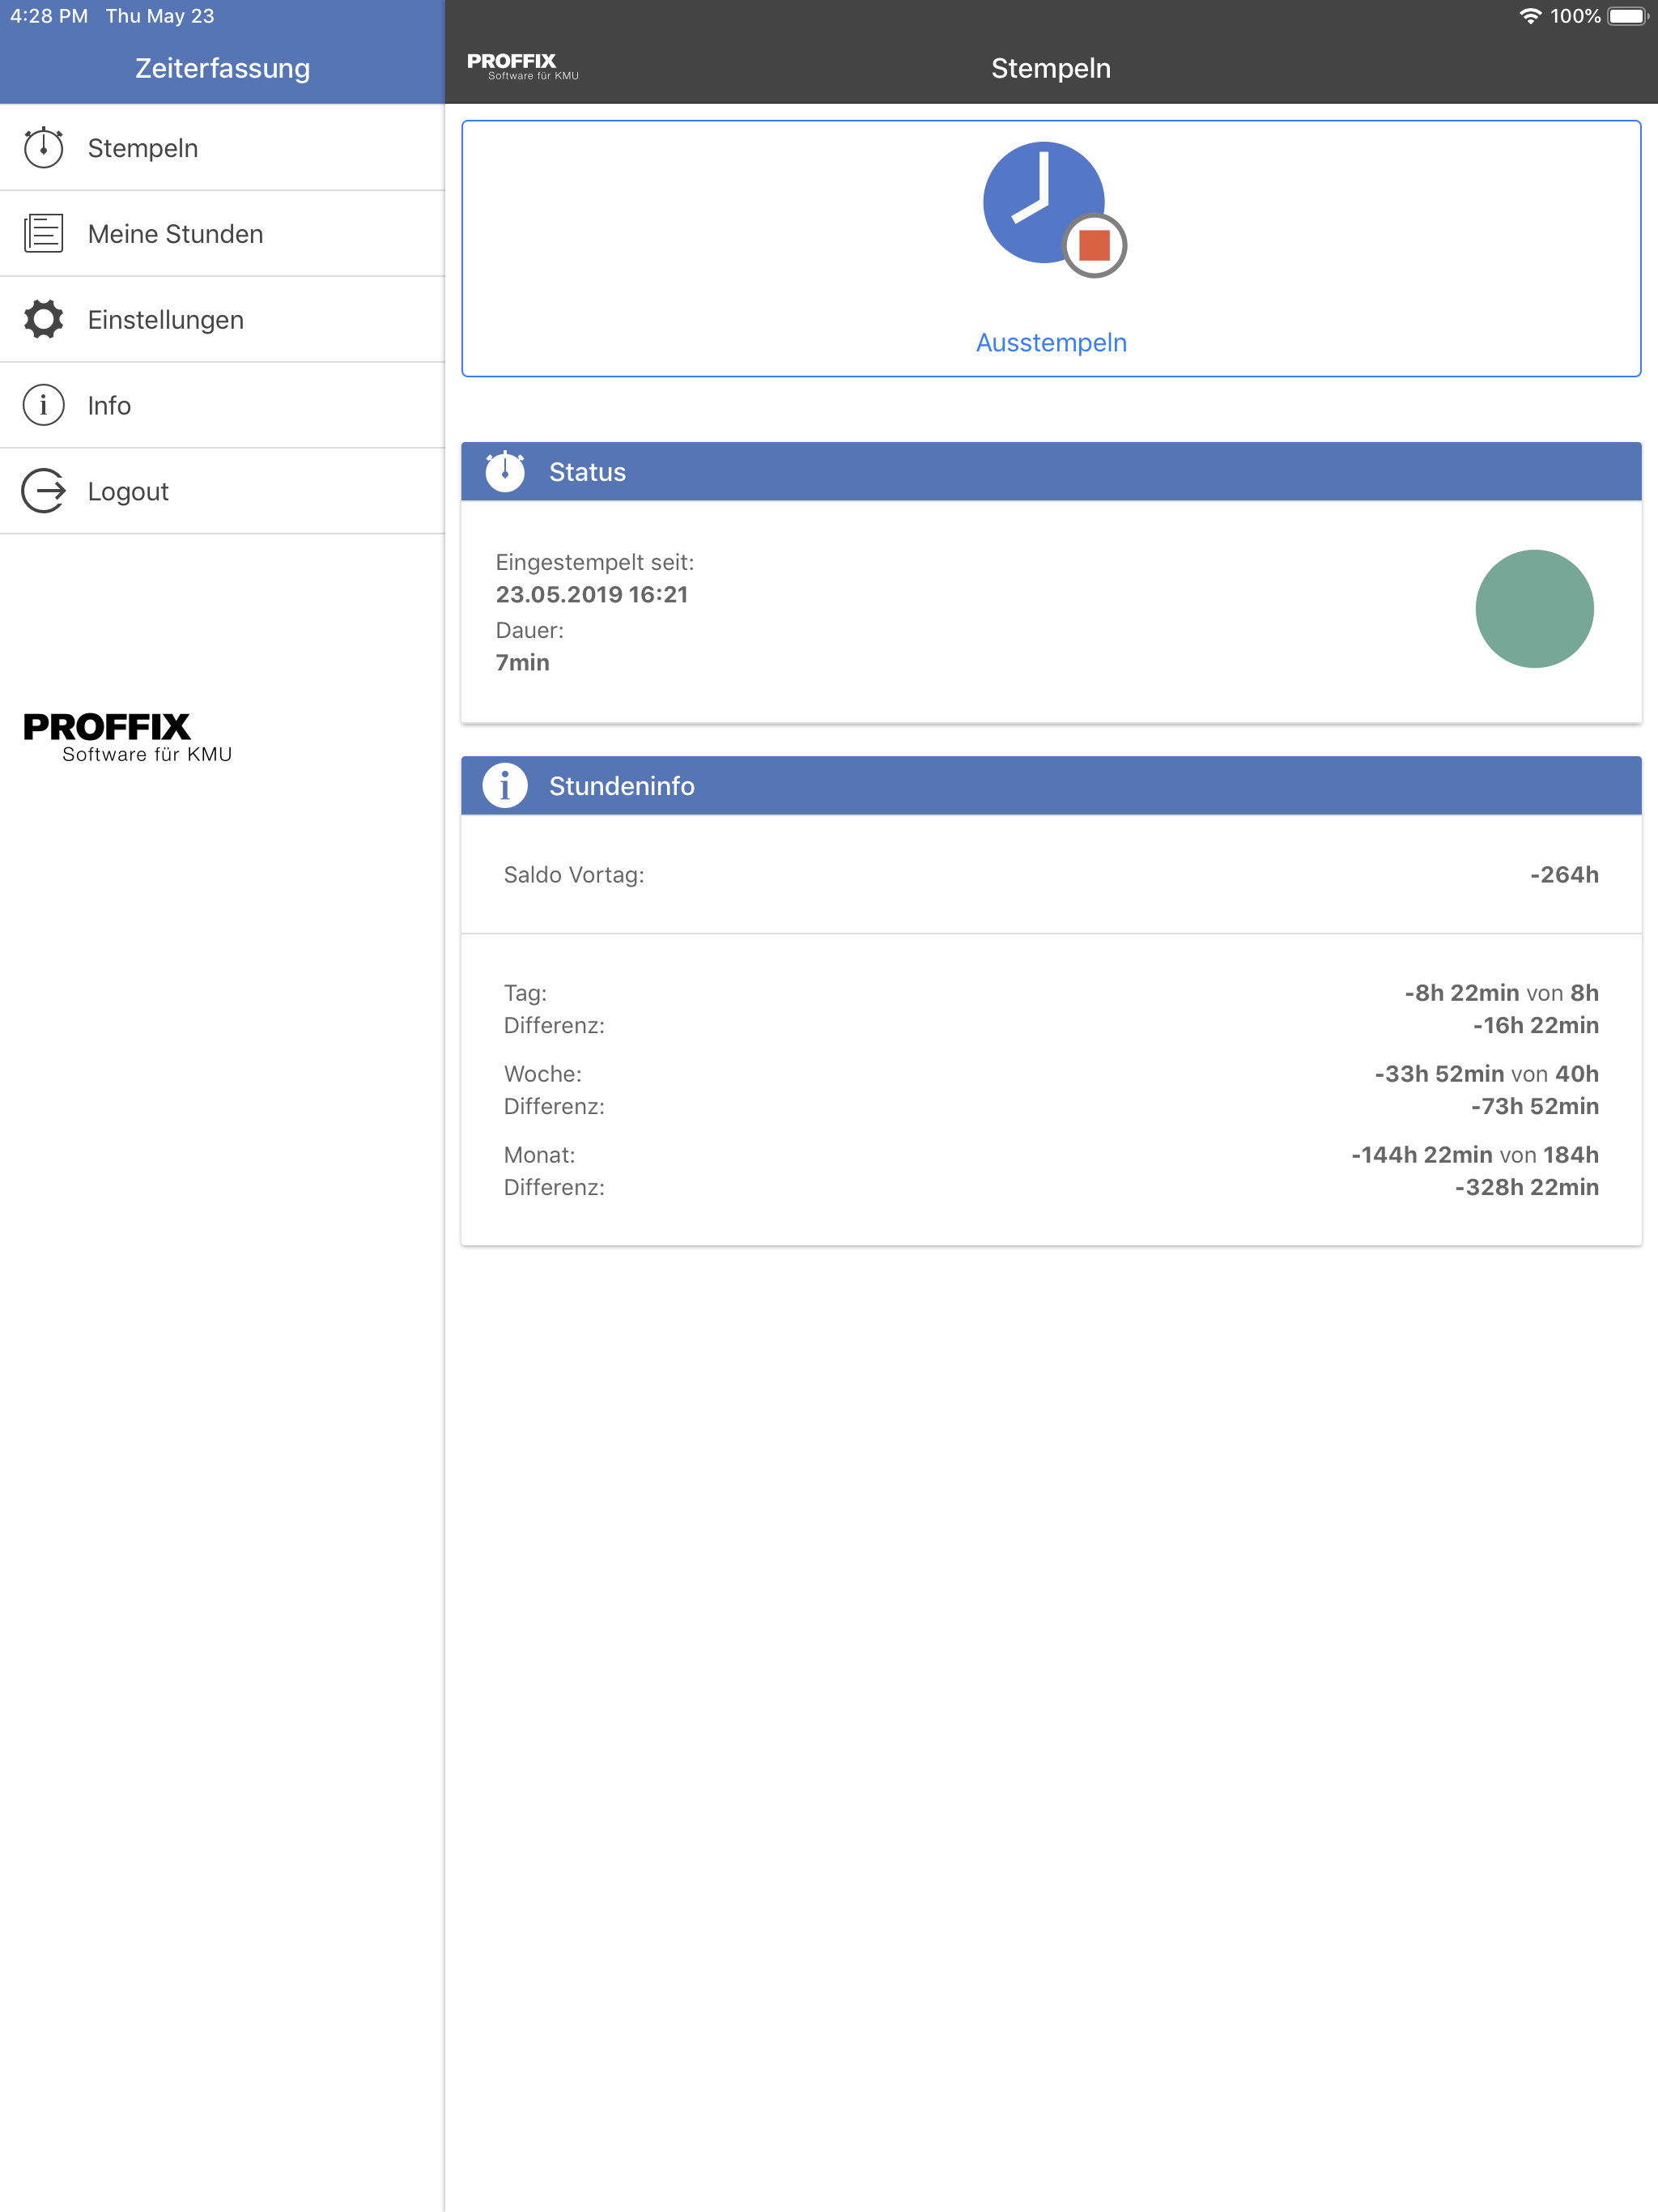
Task: Open the Meine Stunden menu entry
Action: 175,234
